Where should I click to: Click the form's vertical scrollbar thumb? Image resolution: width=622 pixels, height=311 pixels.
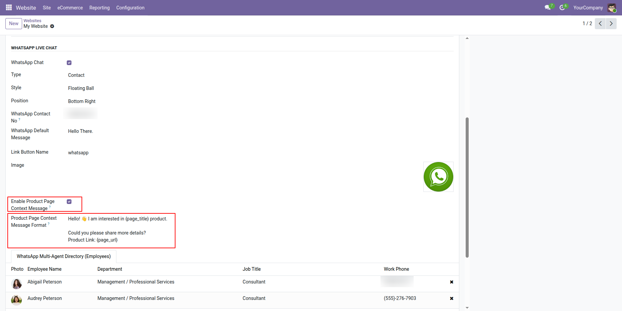click(x=467, y=188)
